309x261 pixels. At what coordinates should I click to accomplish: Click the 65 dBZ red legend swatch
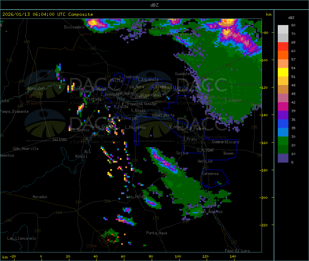(283, 46)
